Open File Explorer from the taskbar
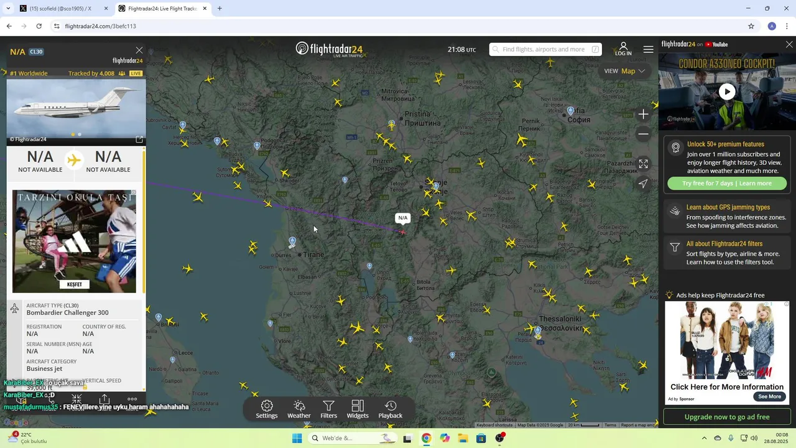The height and width of the screenshot is (448, 796). (463, 438)
